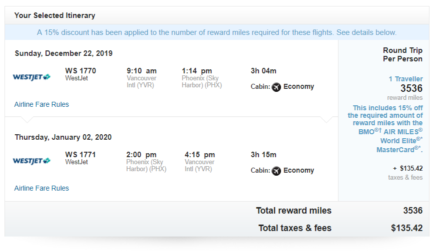
Task: Click the Total reward miles row label
Action: (293, 211)
